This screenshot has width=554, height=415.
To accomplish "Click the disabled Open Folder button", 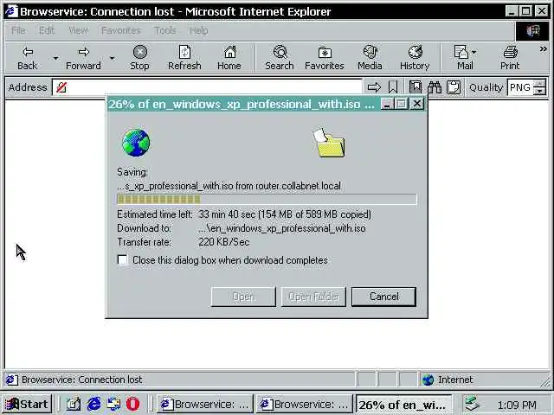I will coord(313,297).
